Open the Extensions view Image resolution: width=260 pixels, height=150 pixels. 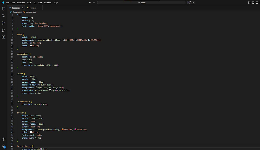tap(3, 37)
